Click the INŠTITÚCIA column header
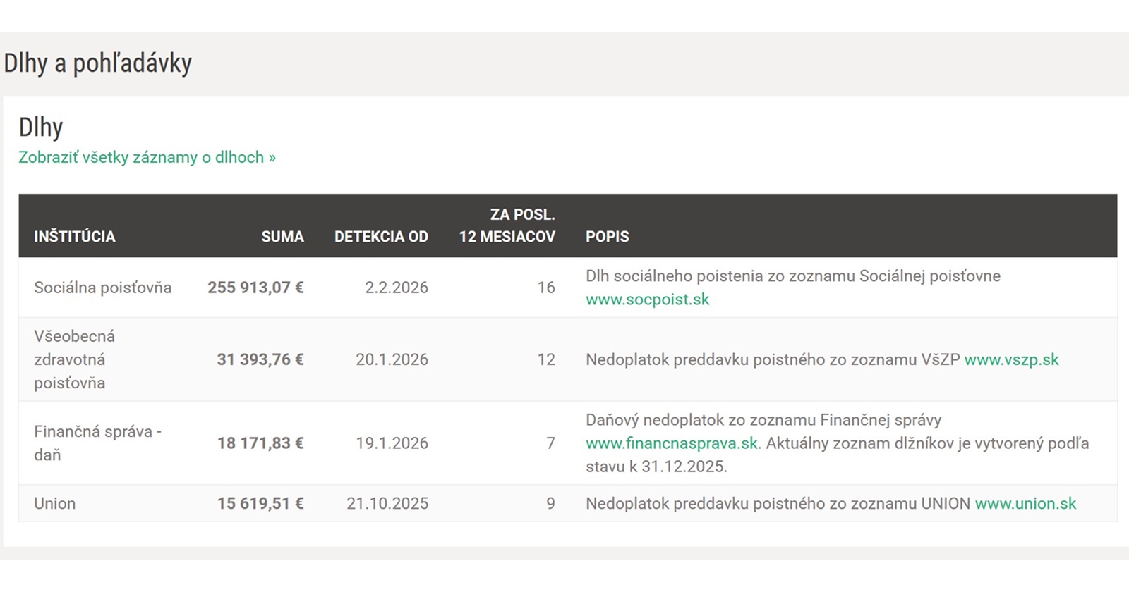 tap(75, 237)
